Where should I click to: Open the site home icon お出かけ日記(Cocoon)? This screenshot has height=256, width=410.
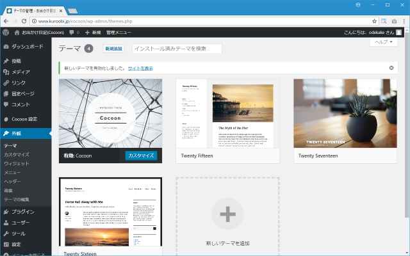(x=39, y=33)
